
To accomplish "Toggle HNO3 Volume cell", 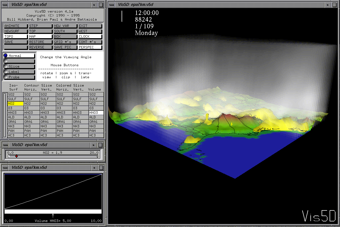I will point(96,113).
